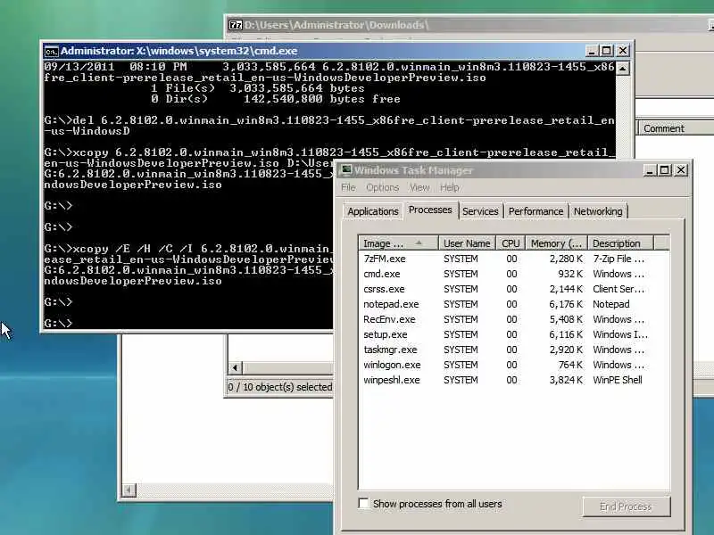
Task: Click the 6,176 K memory value for notepad
Action: [x=566, y=304]
